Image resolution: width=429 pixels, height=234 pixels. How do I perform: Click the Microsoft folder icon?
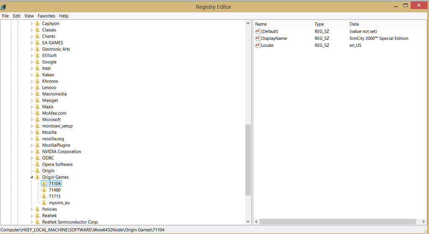click(x=38, y=119)
